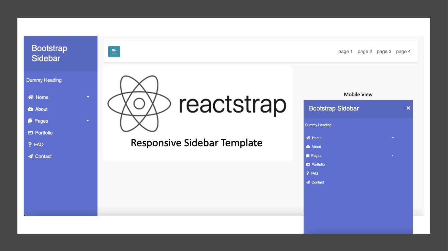448x251 pixels.
Task: Click the two-line Bootstrap Sidebar title in desktop sidebar
Action: point(50,53)
